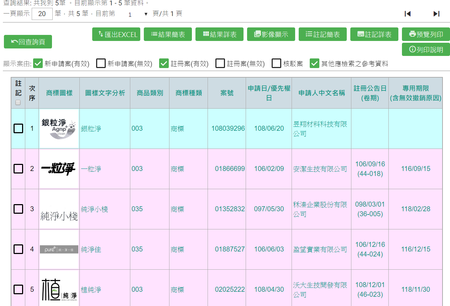Uncheck 新申請案(有效) filter
Image resolution: width=450 pixels, height=306 pixels.
38,63
